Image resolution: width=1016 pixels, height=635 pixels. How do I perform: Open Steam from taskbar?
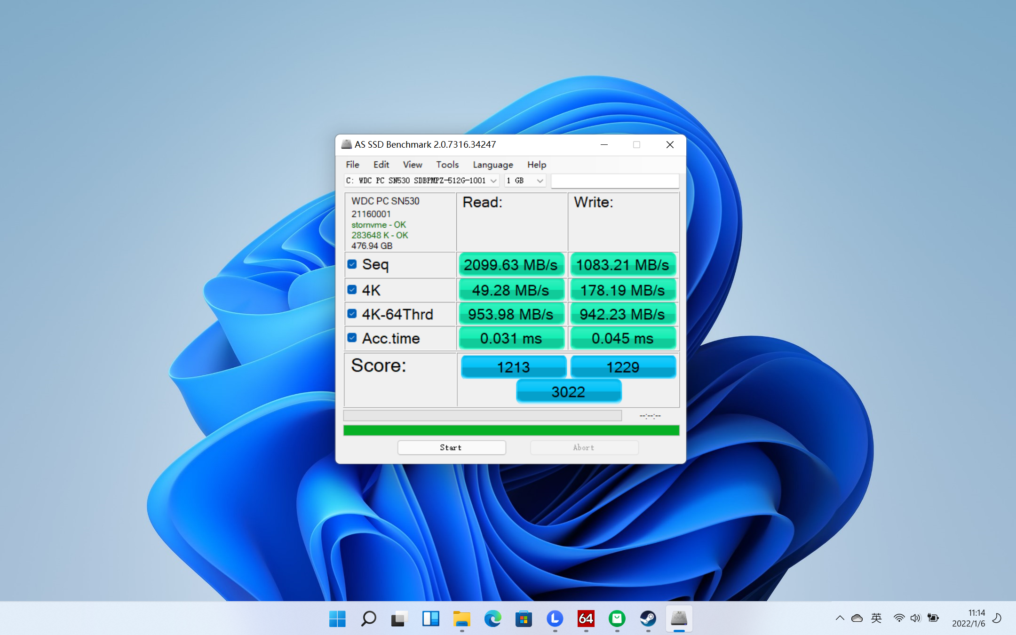point(648,619)
